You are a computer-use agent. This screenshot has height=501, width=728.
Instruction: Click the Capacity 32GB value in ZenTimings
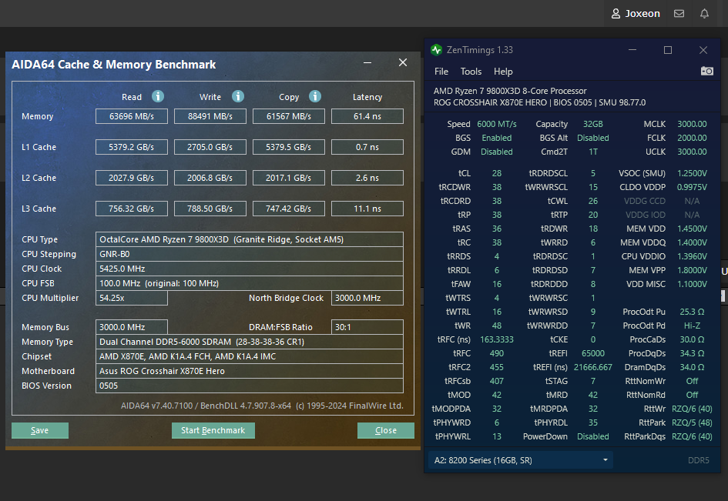click(x=593, y=124)
